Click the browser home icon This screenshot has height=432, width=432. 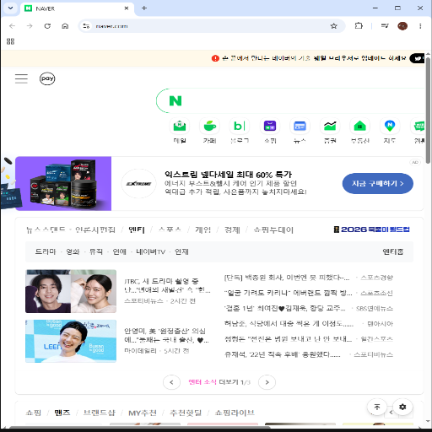[65, 26]
